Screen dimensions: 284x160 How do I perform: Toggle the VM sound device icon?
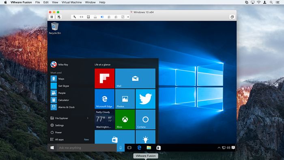102,17
